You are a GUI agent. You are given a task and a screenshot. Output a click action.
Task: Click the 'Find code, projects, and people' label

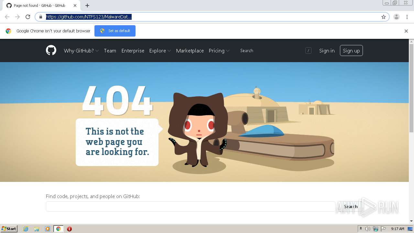click(x=93, y=196)
